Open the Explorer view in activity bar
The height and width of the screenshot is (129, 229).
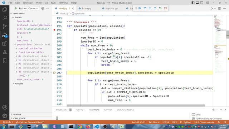tap(5, 9)
